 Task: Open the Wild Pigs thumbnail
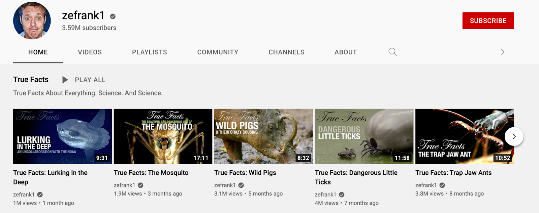[263, 136]
